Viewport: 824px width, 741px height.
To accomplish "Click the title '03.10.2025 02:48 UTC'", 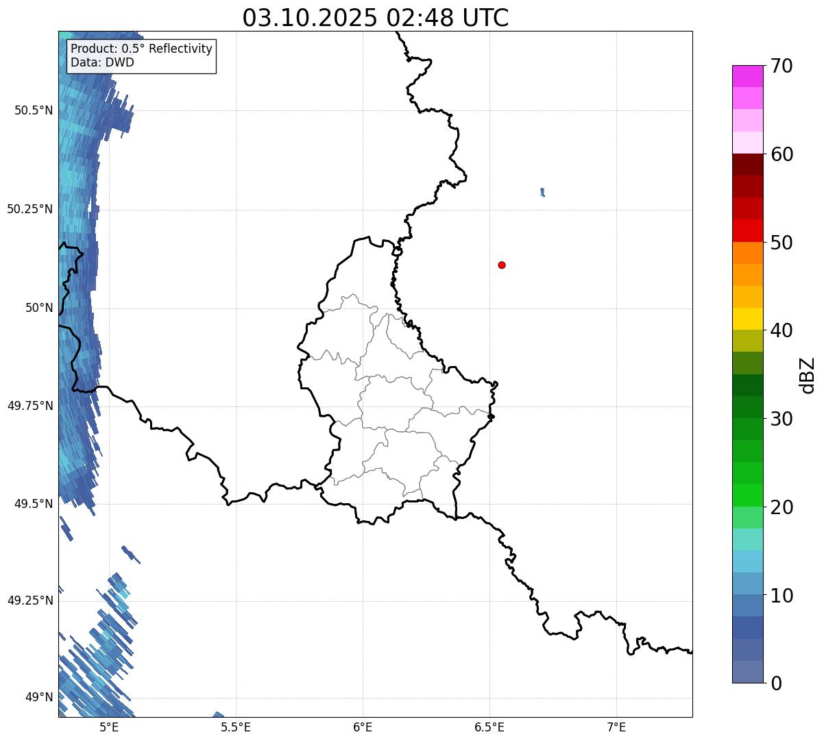I will click(376, 18).
